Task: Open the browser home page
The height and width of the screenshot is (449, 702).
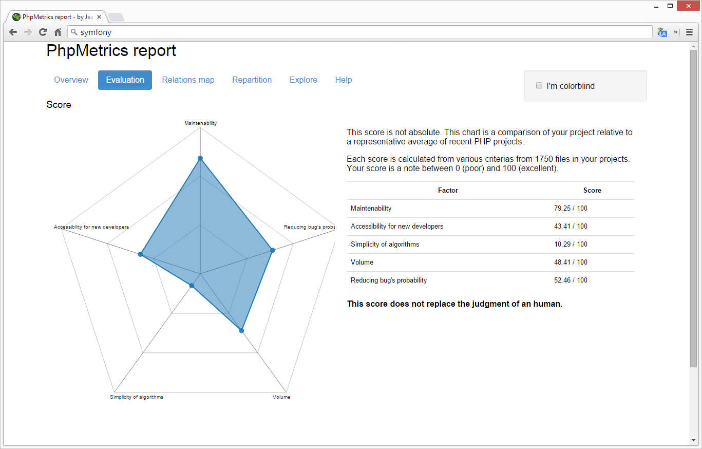Action: (58, 32)
